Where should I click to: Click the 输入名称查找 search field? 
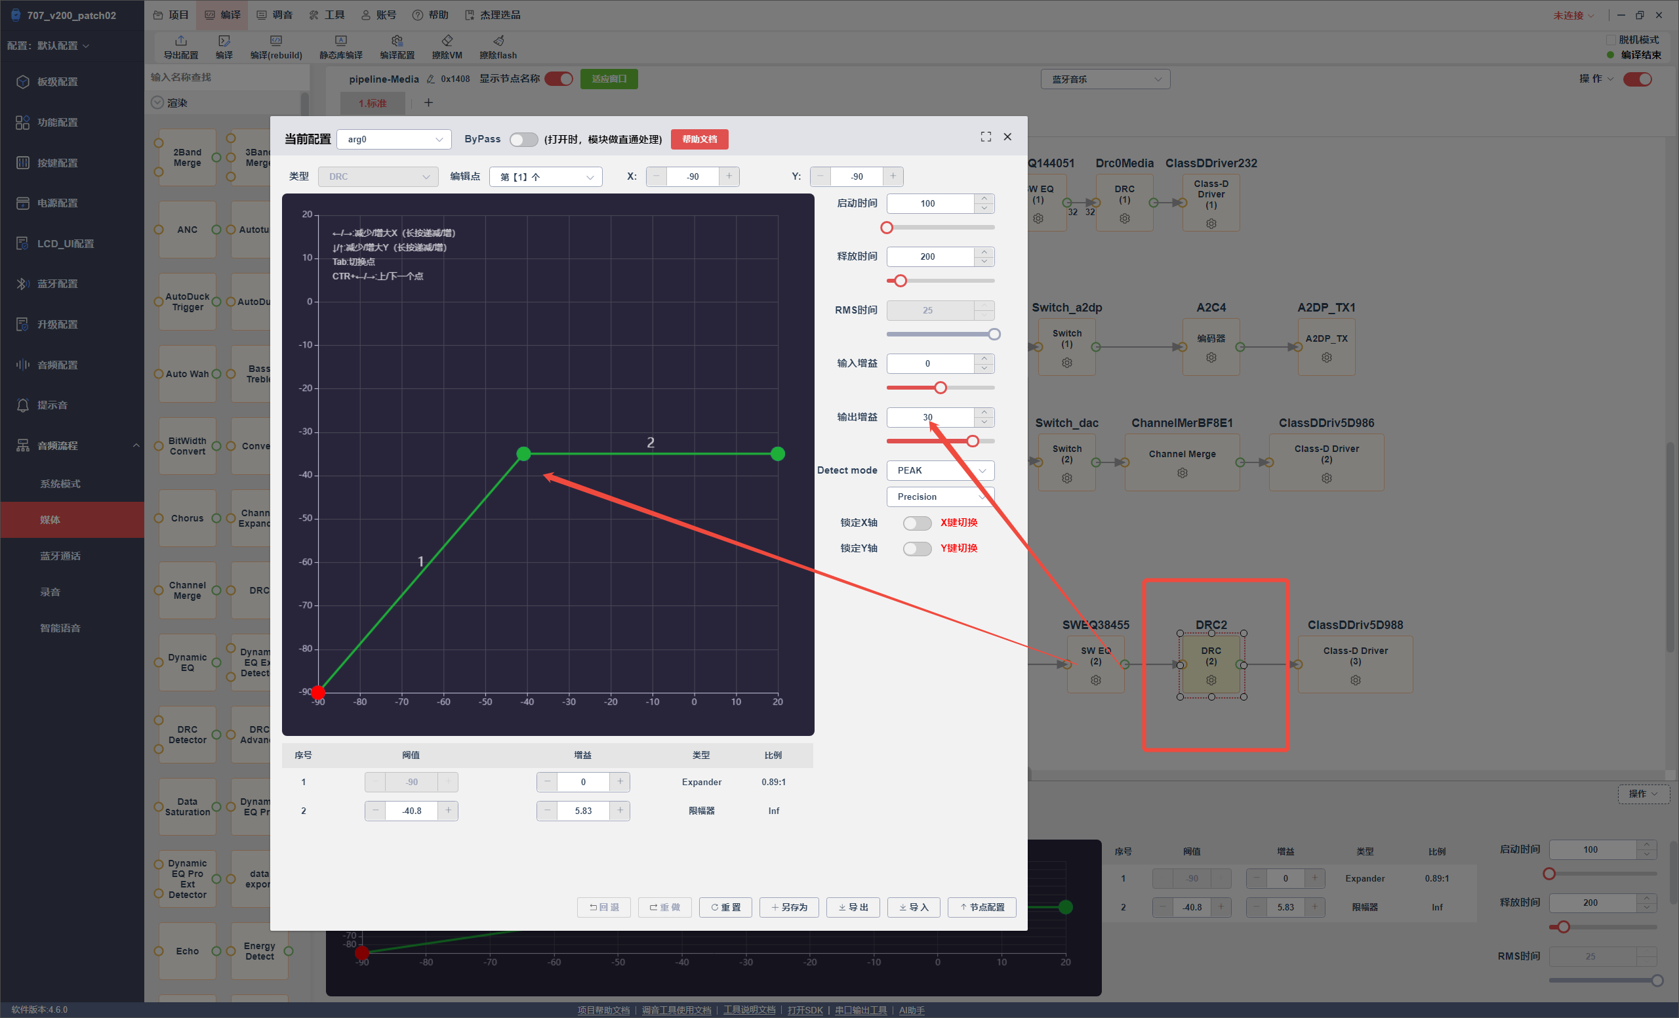coord(228,77)
